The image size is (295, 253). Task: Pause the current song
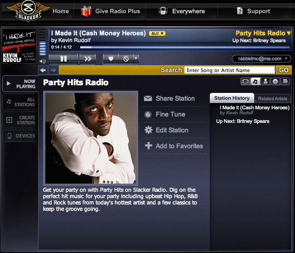click(x=63, y=59)
